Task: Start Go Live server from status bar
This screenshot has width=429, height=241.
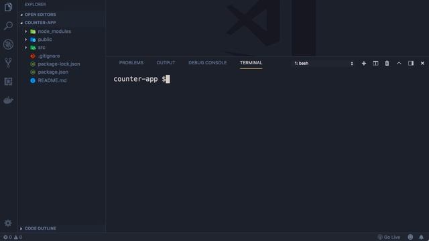Action: pos(389,237)
